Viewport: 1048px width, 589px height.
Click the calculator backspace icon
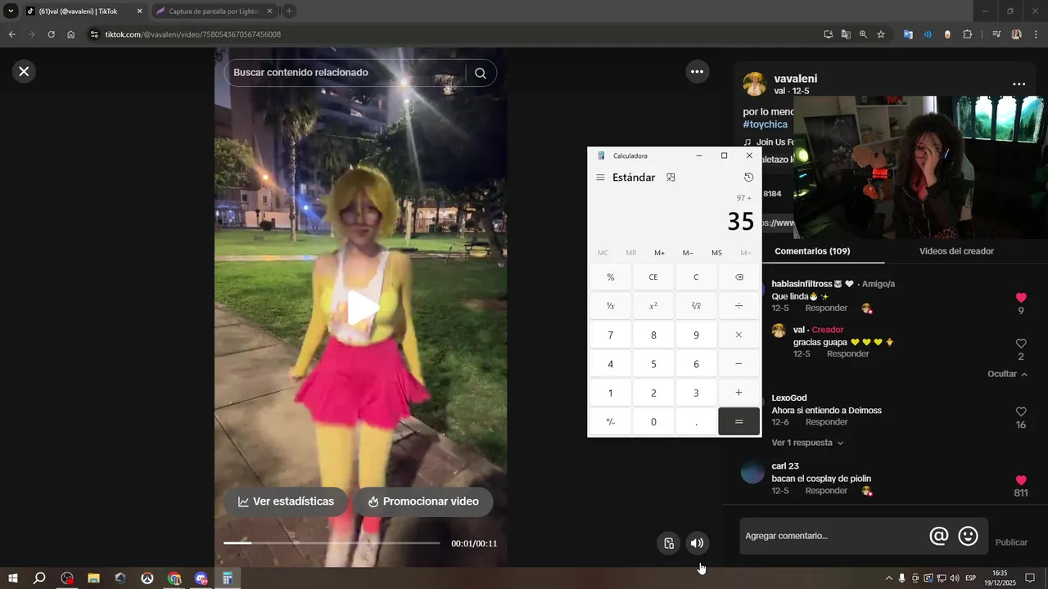click(739, 277)
